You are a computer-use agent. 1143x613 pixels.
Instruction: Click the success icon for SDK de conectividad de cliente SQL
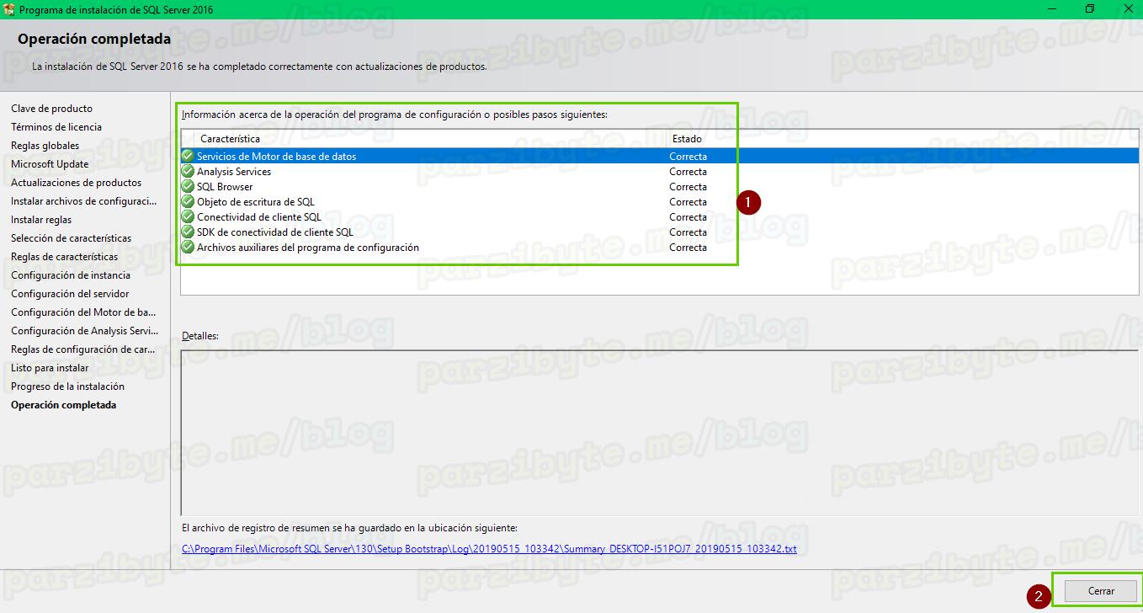coord(187,232)
